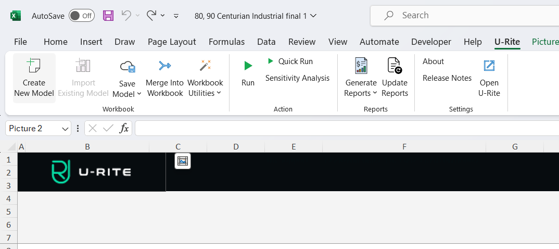Expand the Quick Access Toolbar customize arrow
Viewport: 559px width, 249px height.
(x=176, y=16)
